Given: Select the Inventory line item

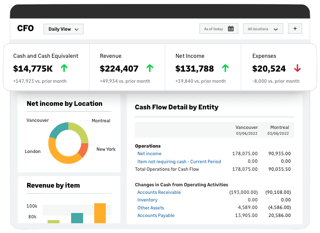Looking at the screenshot, I should 147,200.
